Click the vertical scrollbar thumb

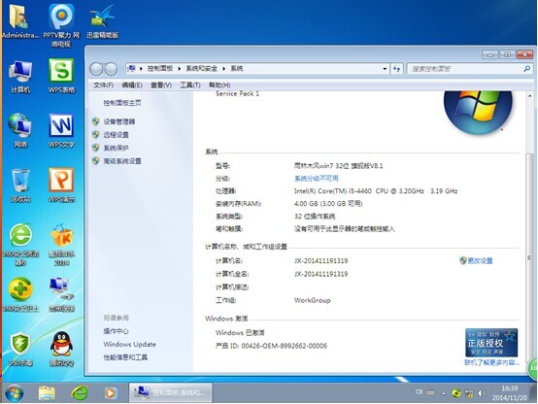pyautogui.click(x=529, y=257)
